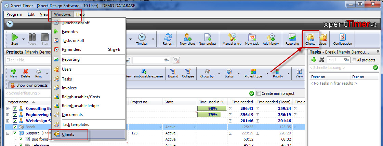
Task: Delete task with grey X in Tasks panel
Action: click(322, 60)
